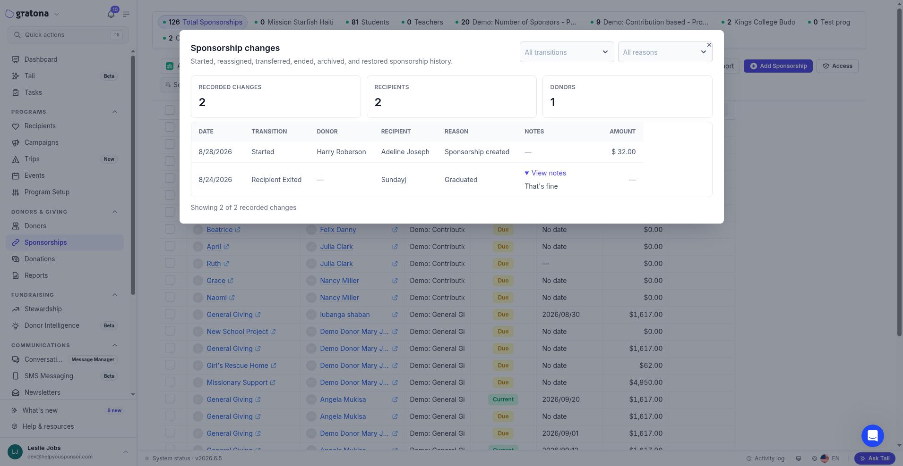This screenshot has width=903, height=466.
Task: Click the SMS Messaging icon
Action: pyautogui.click(x=16, y=376)
